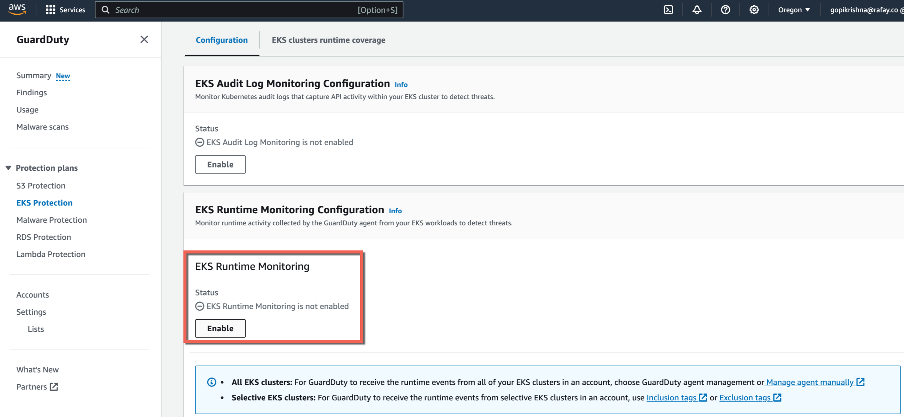Open Summary in the sidebar
This screenshot has height=417, width=904.
point(34,75)
